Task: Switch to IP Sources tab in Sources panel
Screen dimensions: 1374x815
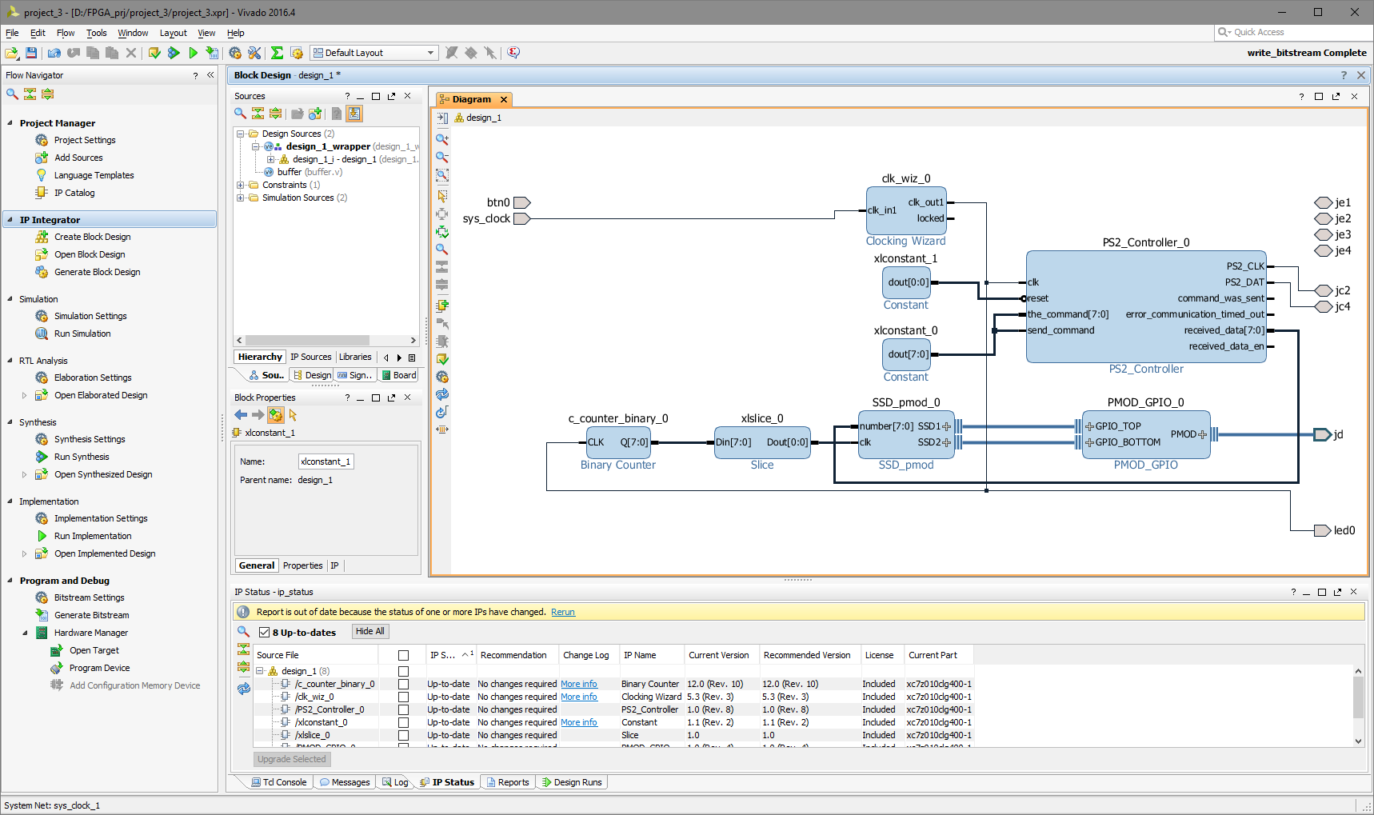Action: [310, 358]
